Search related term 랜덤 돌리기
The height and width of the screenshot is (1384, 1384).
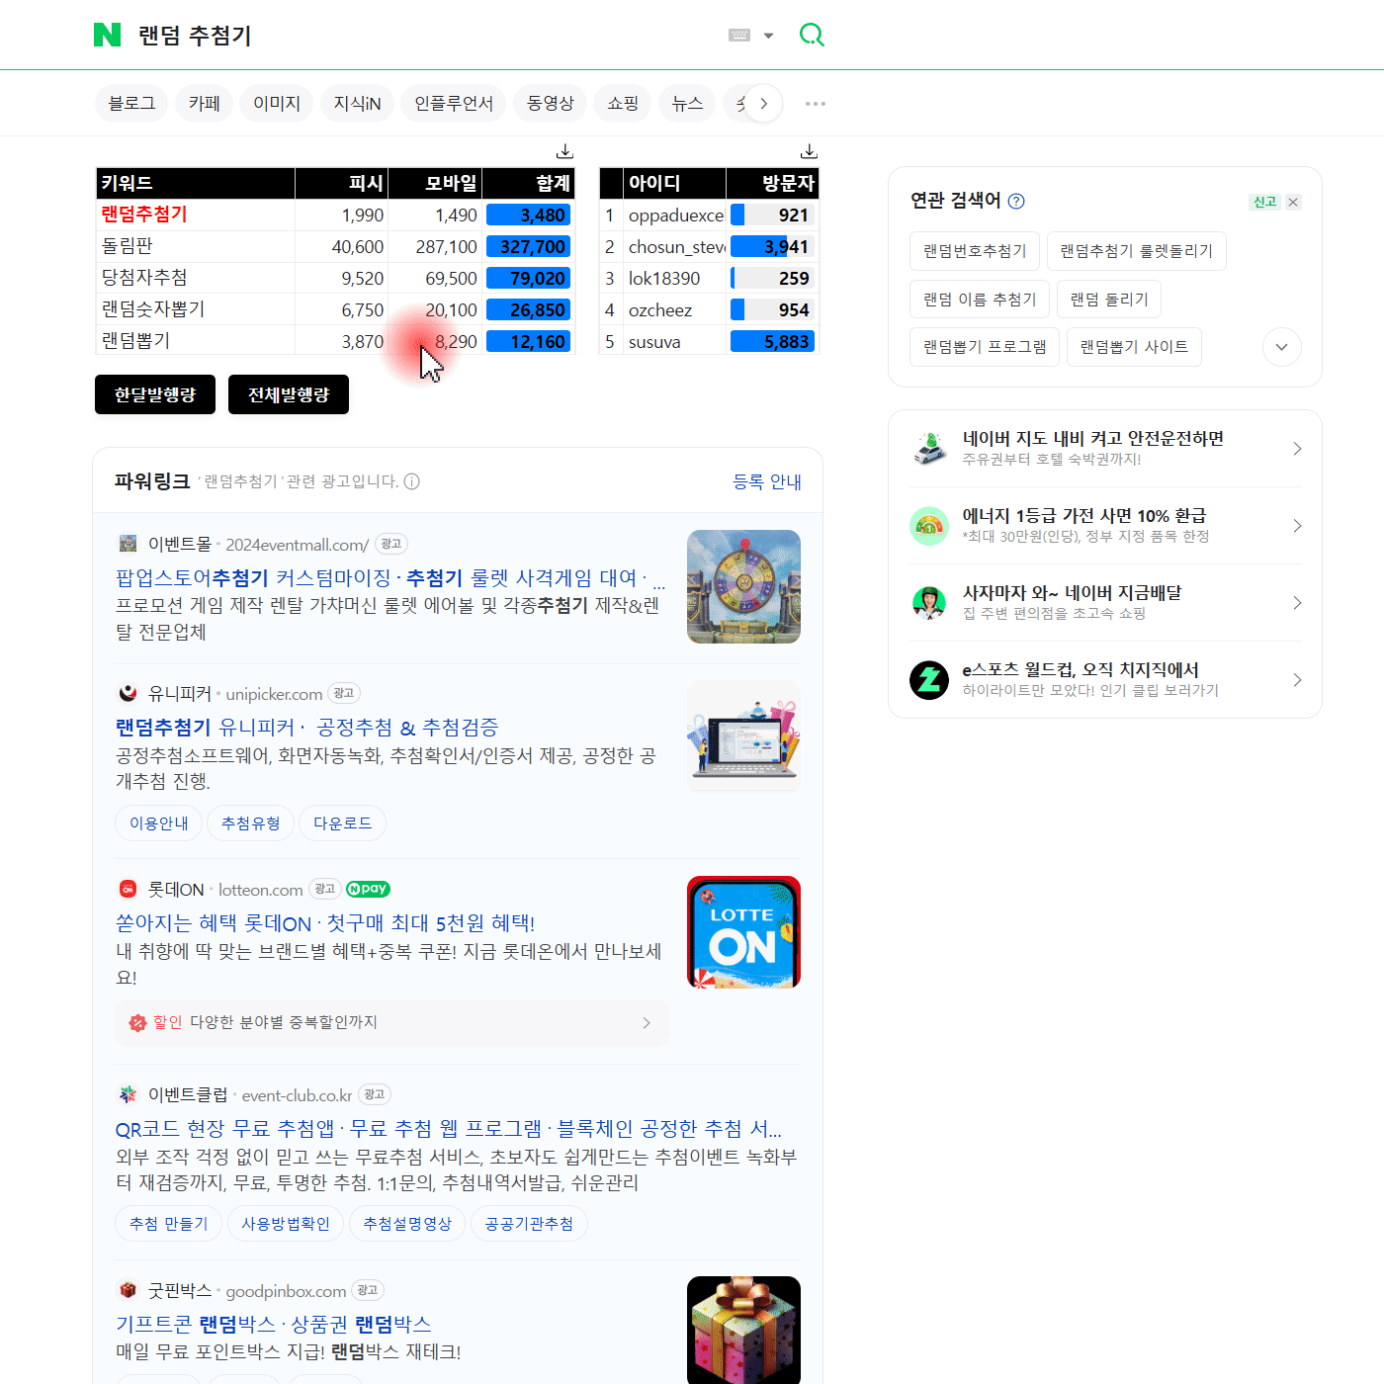(1109, 300)
